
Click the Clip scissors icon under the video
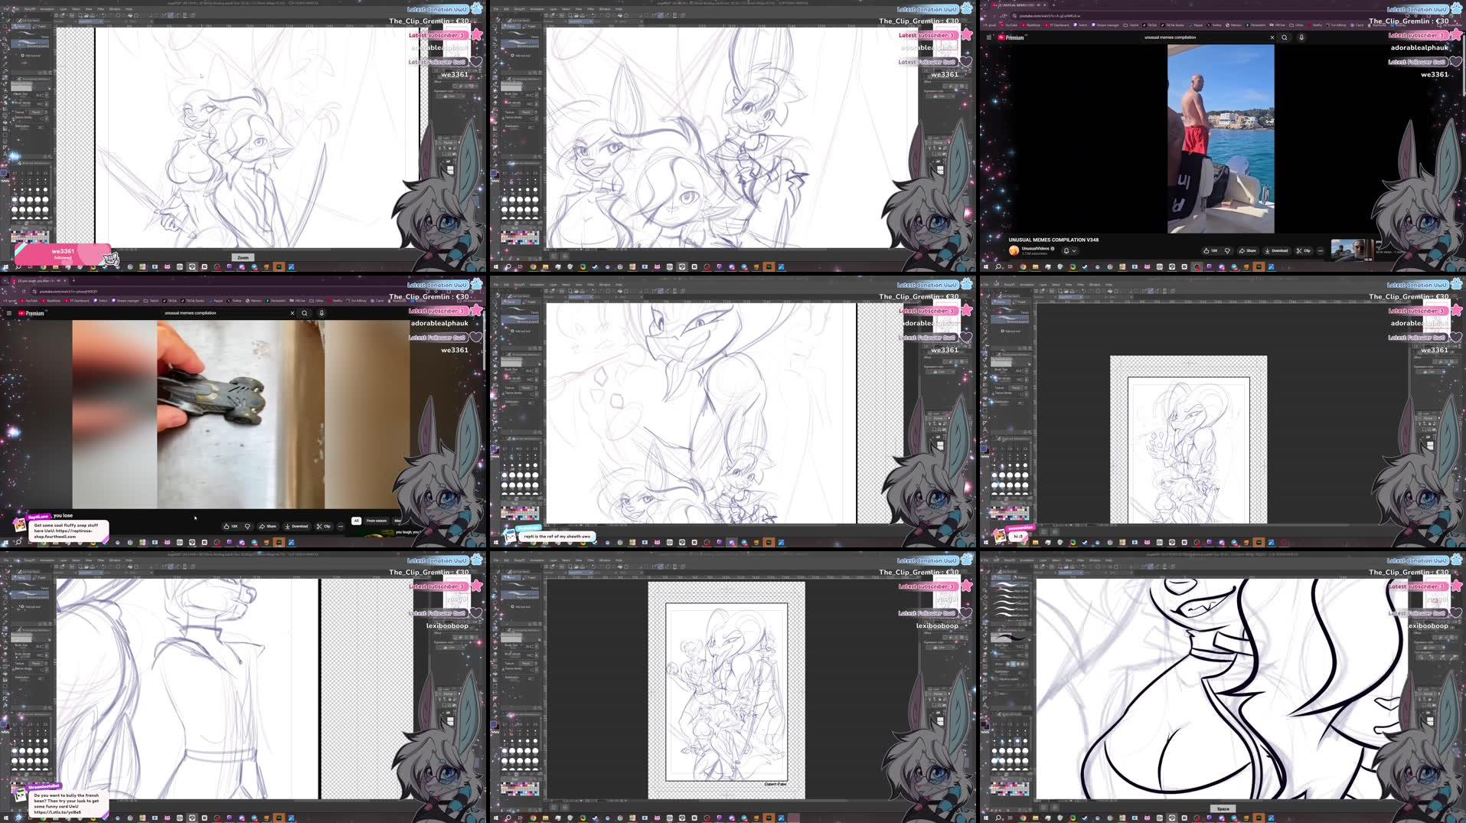1302,251
